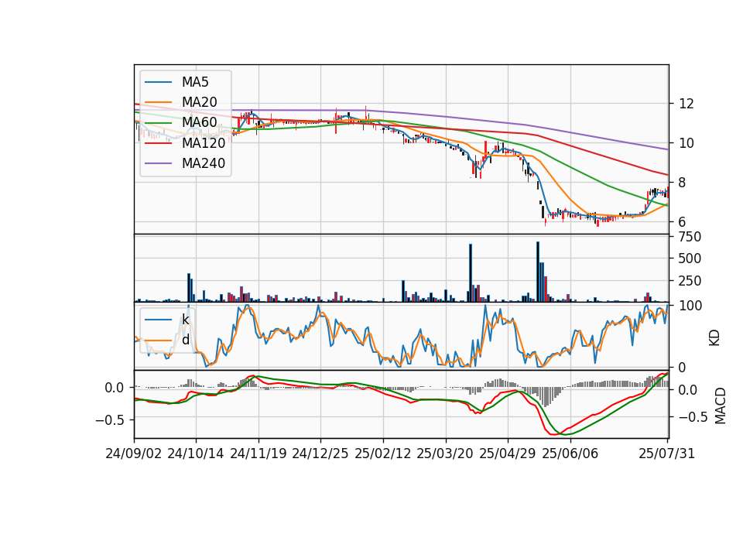The height and width of the screenshot is (534, 743).
Task: Click the 25/02/12 date axis label
Action: tap(383, 454)
